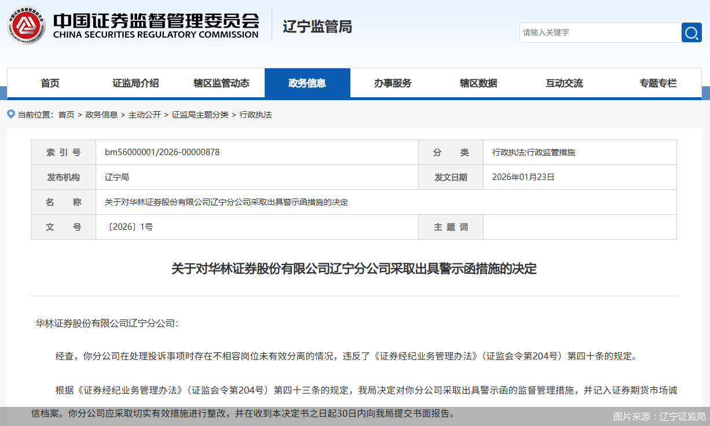The width and height of the screenshot is (710, 426).
Task: Click the location pin icon beside 当前位置
Action: (x=10, y=114)
